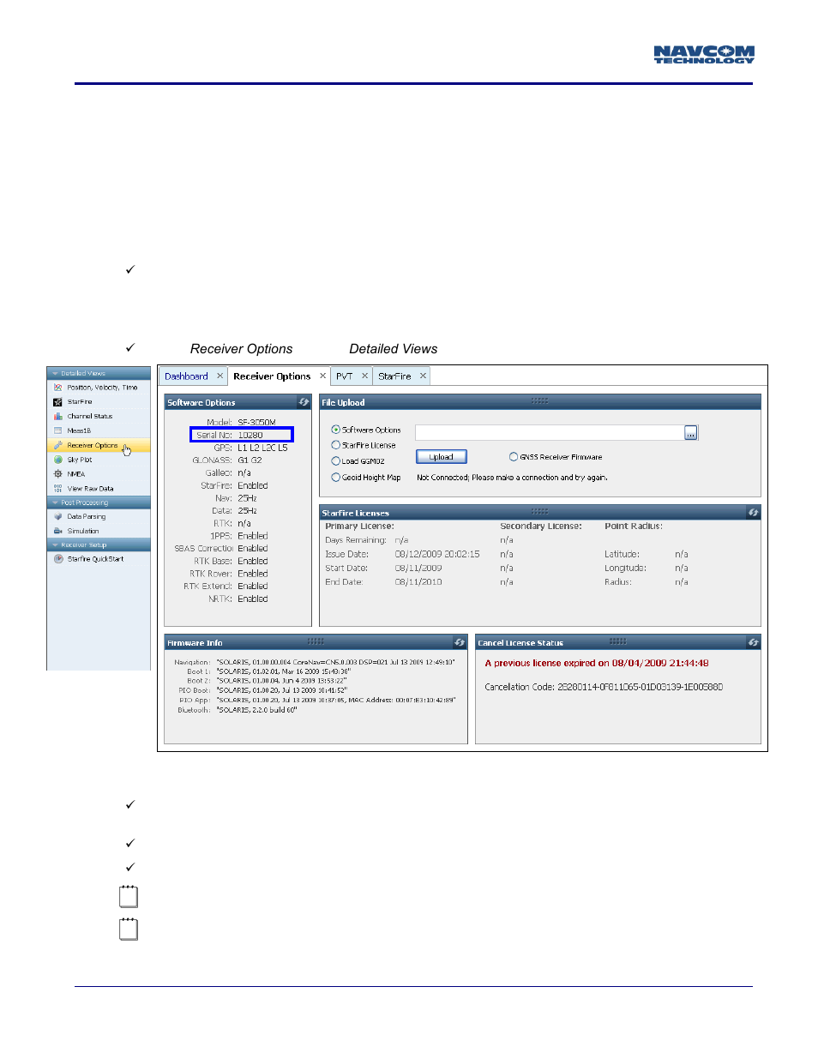Open Sky Plot sidebar label

(x=80, y=460)
